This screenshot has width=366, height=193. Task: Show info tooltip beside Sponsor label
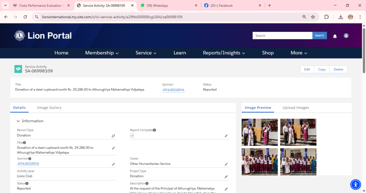click(30, 159)
